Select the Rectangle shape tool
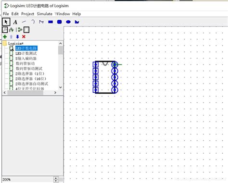The height and width of the screenshot is (183, 228). [51, 22]
